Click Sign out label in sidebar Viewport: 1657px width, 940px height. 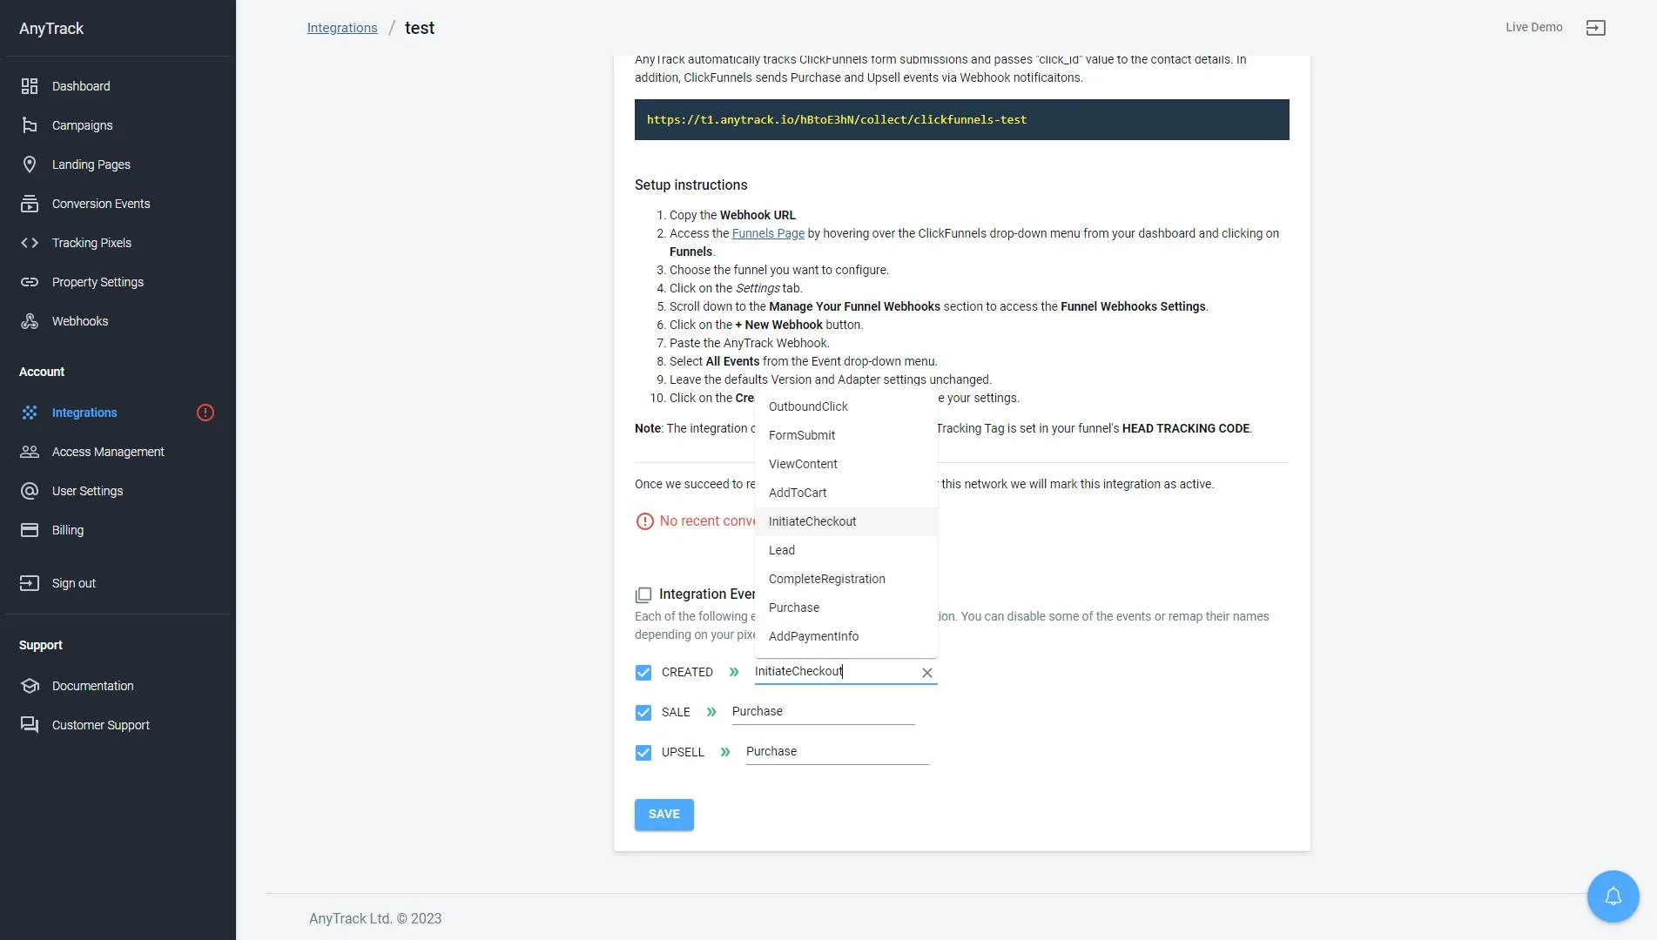[74, 583]
